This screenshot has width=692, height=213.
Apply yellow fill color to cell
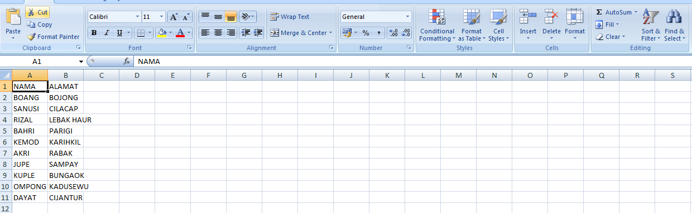click(x=162, y=33)
